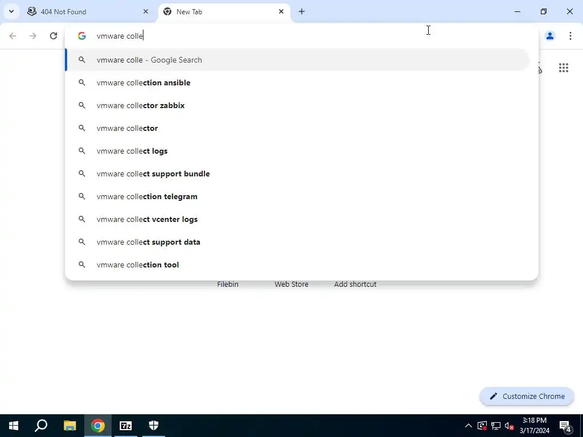This screenshot has height=437, width=583.
Task: Open the Web Store shortcut
Action: click(291, 284)
